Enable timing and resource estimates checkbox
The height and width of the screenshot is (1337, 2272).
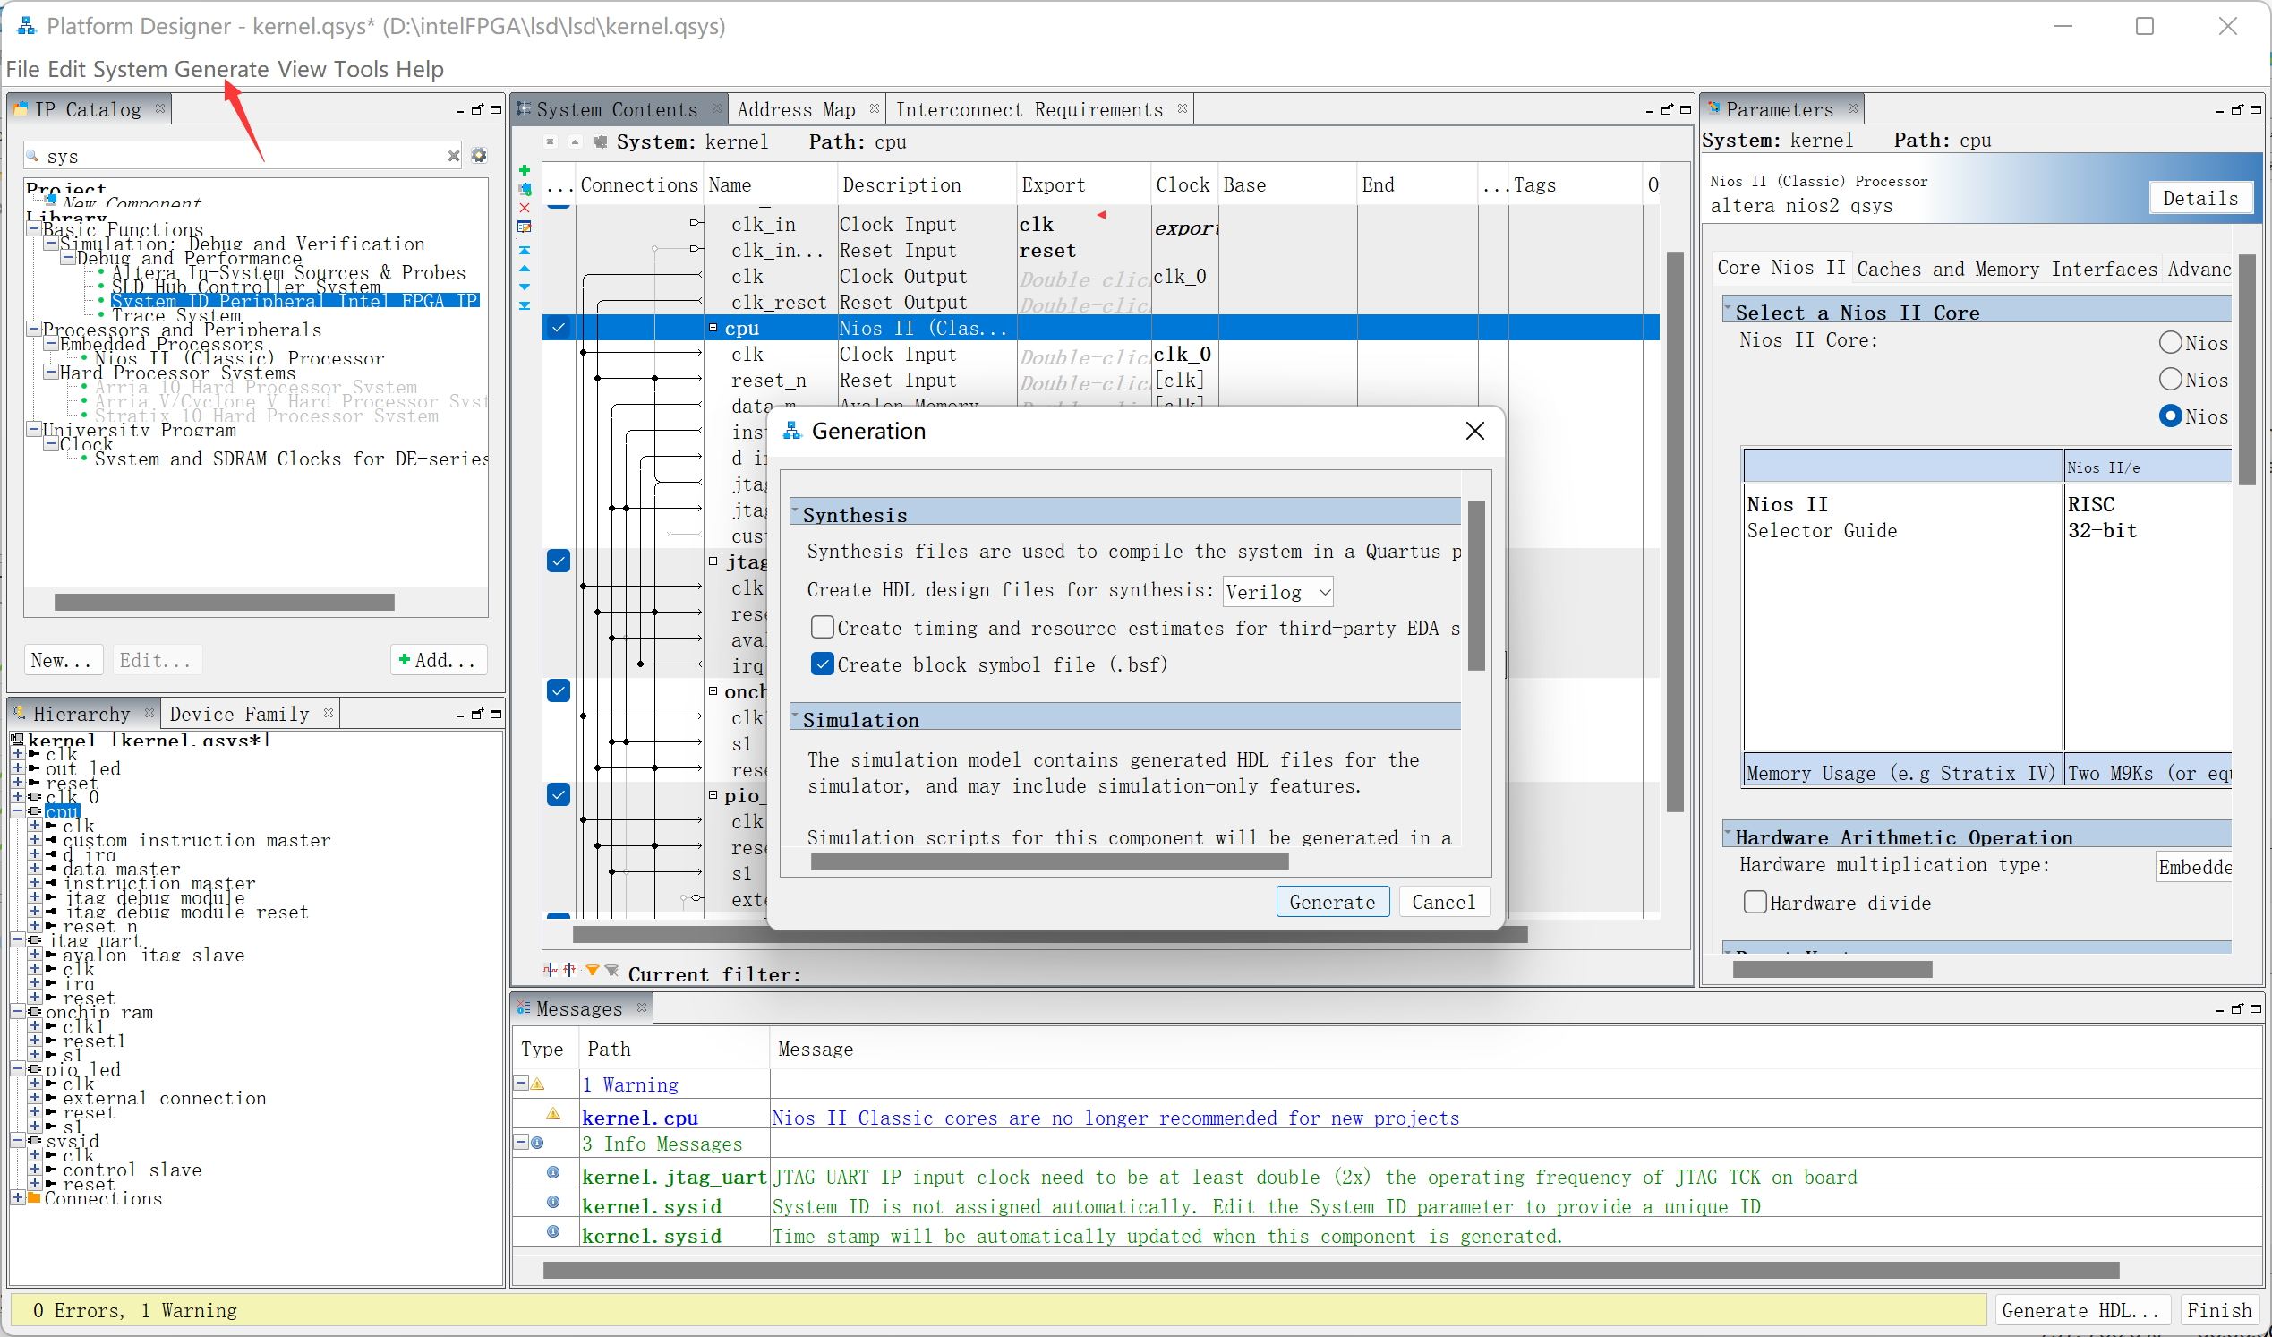tap(822, 627)
